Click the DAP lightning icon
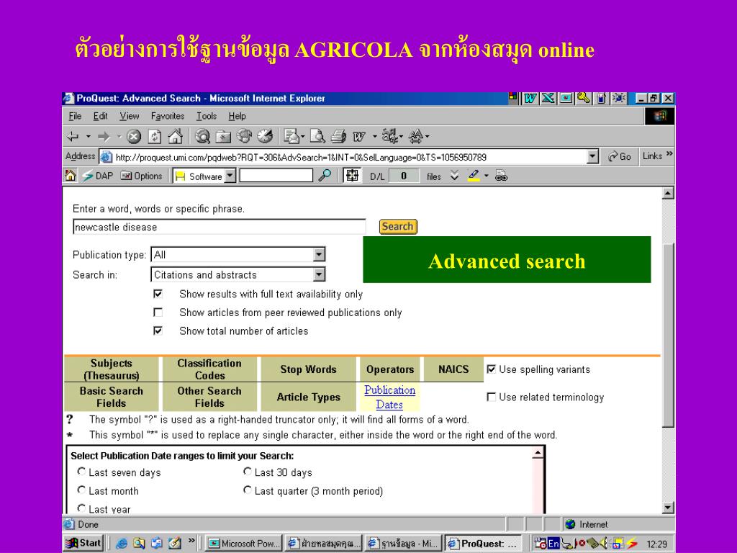The image size is (737, 553). (x=88, y=176)
